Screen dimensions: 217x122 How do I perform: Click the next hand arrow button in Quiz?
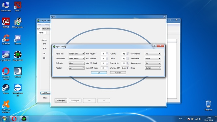point(104,100)
